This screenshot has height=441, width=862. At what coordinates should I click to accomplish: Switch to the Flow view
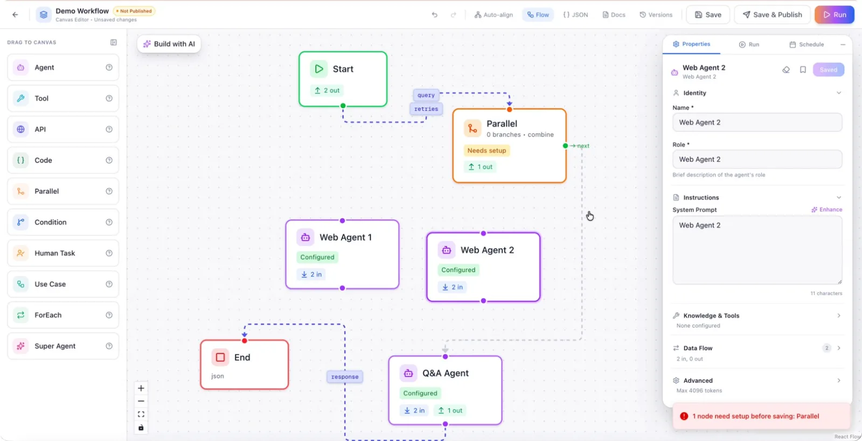coord(538,15)
